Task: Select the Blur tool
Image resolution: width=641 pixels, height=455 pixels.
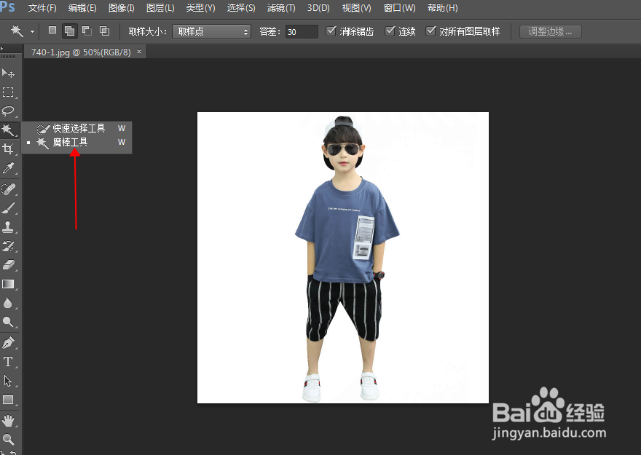Action: (x=8, y=303)
